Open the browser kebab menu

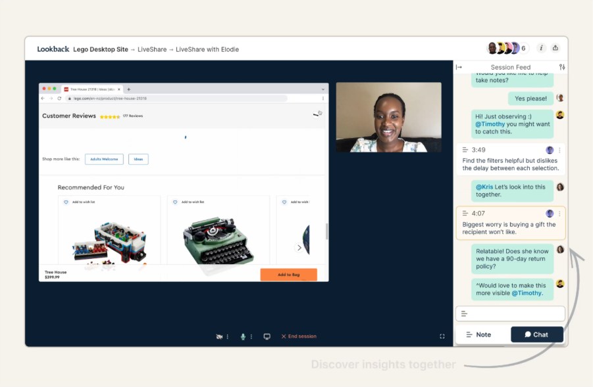coord(323,99)
